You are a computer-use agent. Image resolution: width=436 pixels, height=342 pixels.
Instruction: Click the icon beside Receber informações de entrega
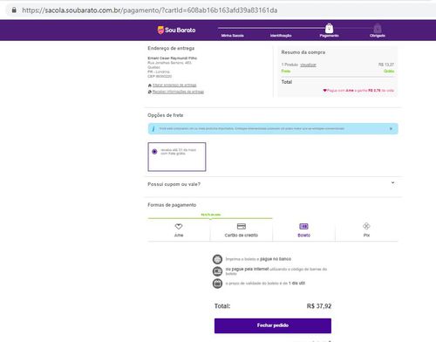(150, 92)
